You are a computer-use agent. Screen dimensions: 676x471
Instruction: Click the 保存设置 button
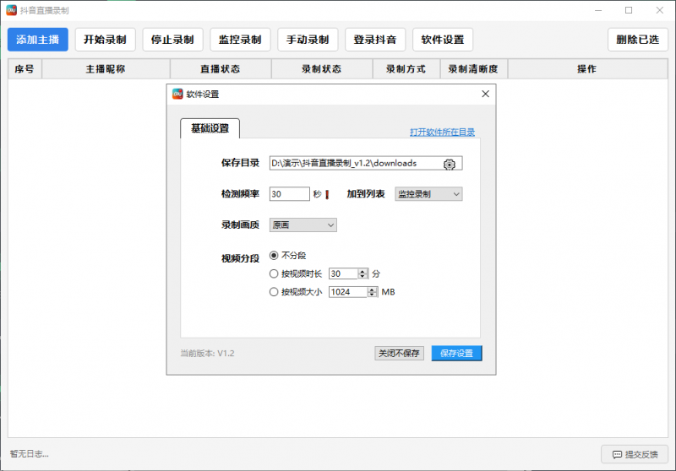pos(456,354)
